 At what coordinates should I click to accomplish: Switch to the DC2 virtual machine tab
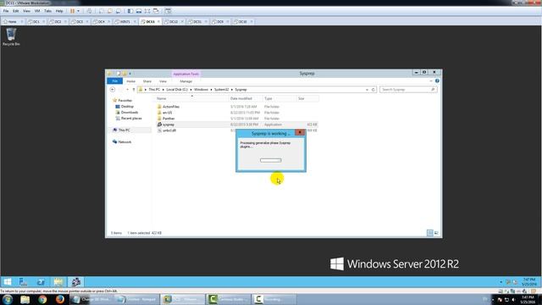58,21
